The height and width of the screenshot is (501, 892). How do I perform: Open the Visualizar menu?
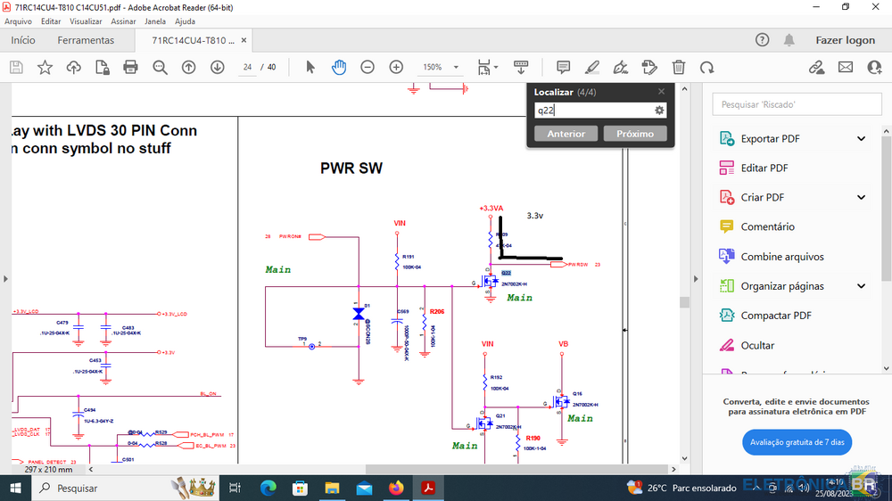tap(86, 21)
